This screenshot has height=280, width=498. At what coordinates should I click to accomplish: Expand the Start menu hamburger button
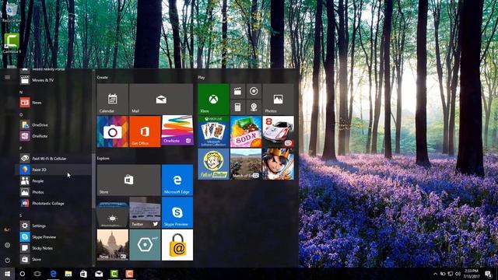[7, 77]
